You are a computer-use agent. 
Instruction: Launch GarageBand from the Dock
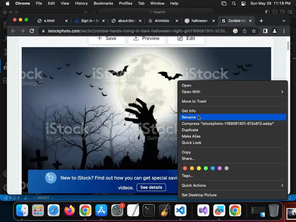click(x=164, y=210)
